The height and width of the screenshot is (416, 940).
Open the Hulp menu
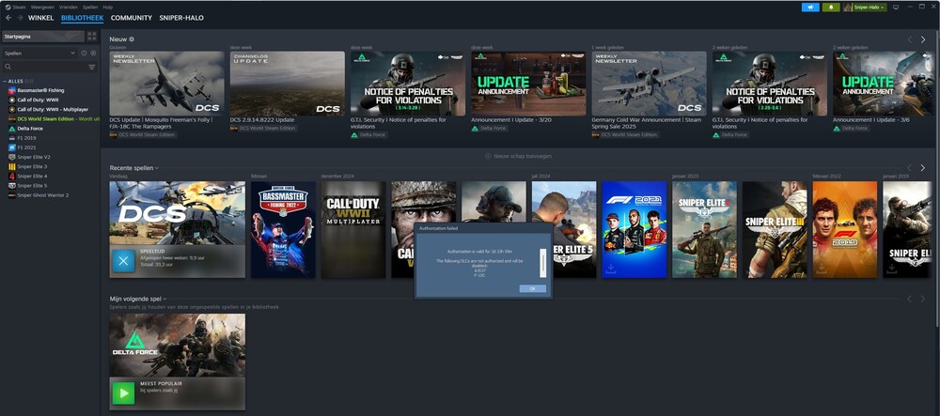point(108,8)
